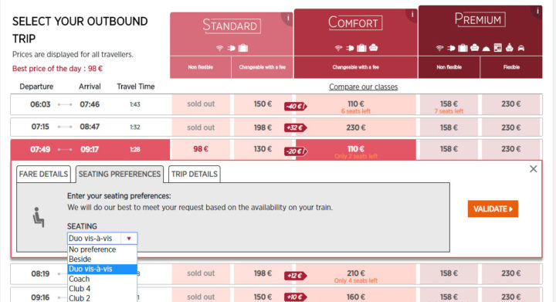The image size is (556, 302).
Task: Click "Only 4 seats left" notice
Action: click(356, 280)
